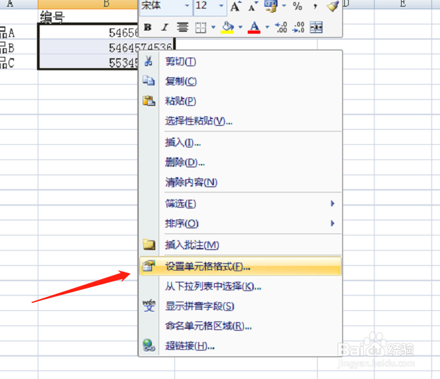Click the cell ending in 品C
Screen dimensions: 440x379
(x=18, y=62)
